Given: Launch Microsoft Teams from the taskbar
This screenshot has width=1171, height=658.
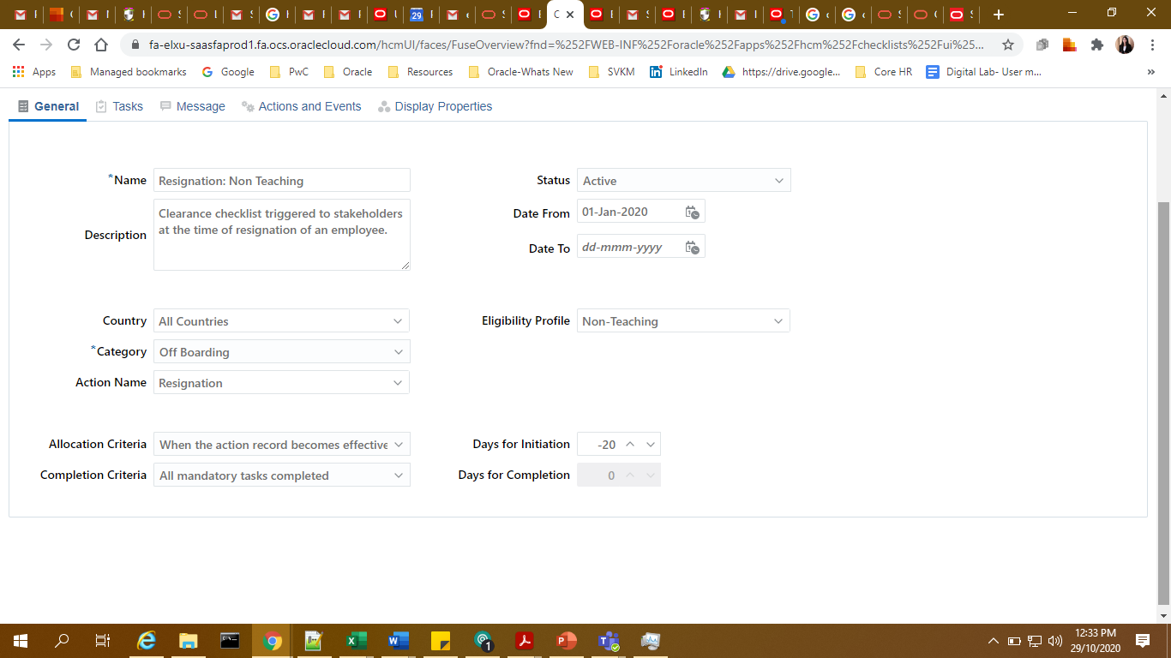Looking at the screenshot, I should click(x=608, y=640).
